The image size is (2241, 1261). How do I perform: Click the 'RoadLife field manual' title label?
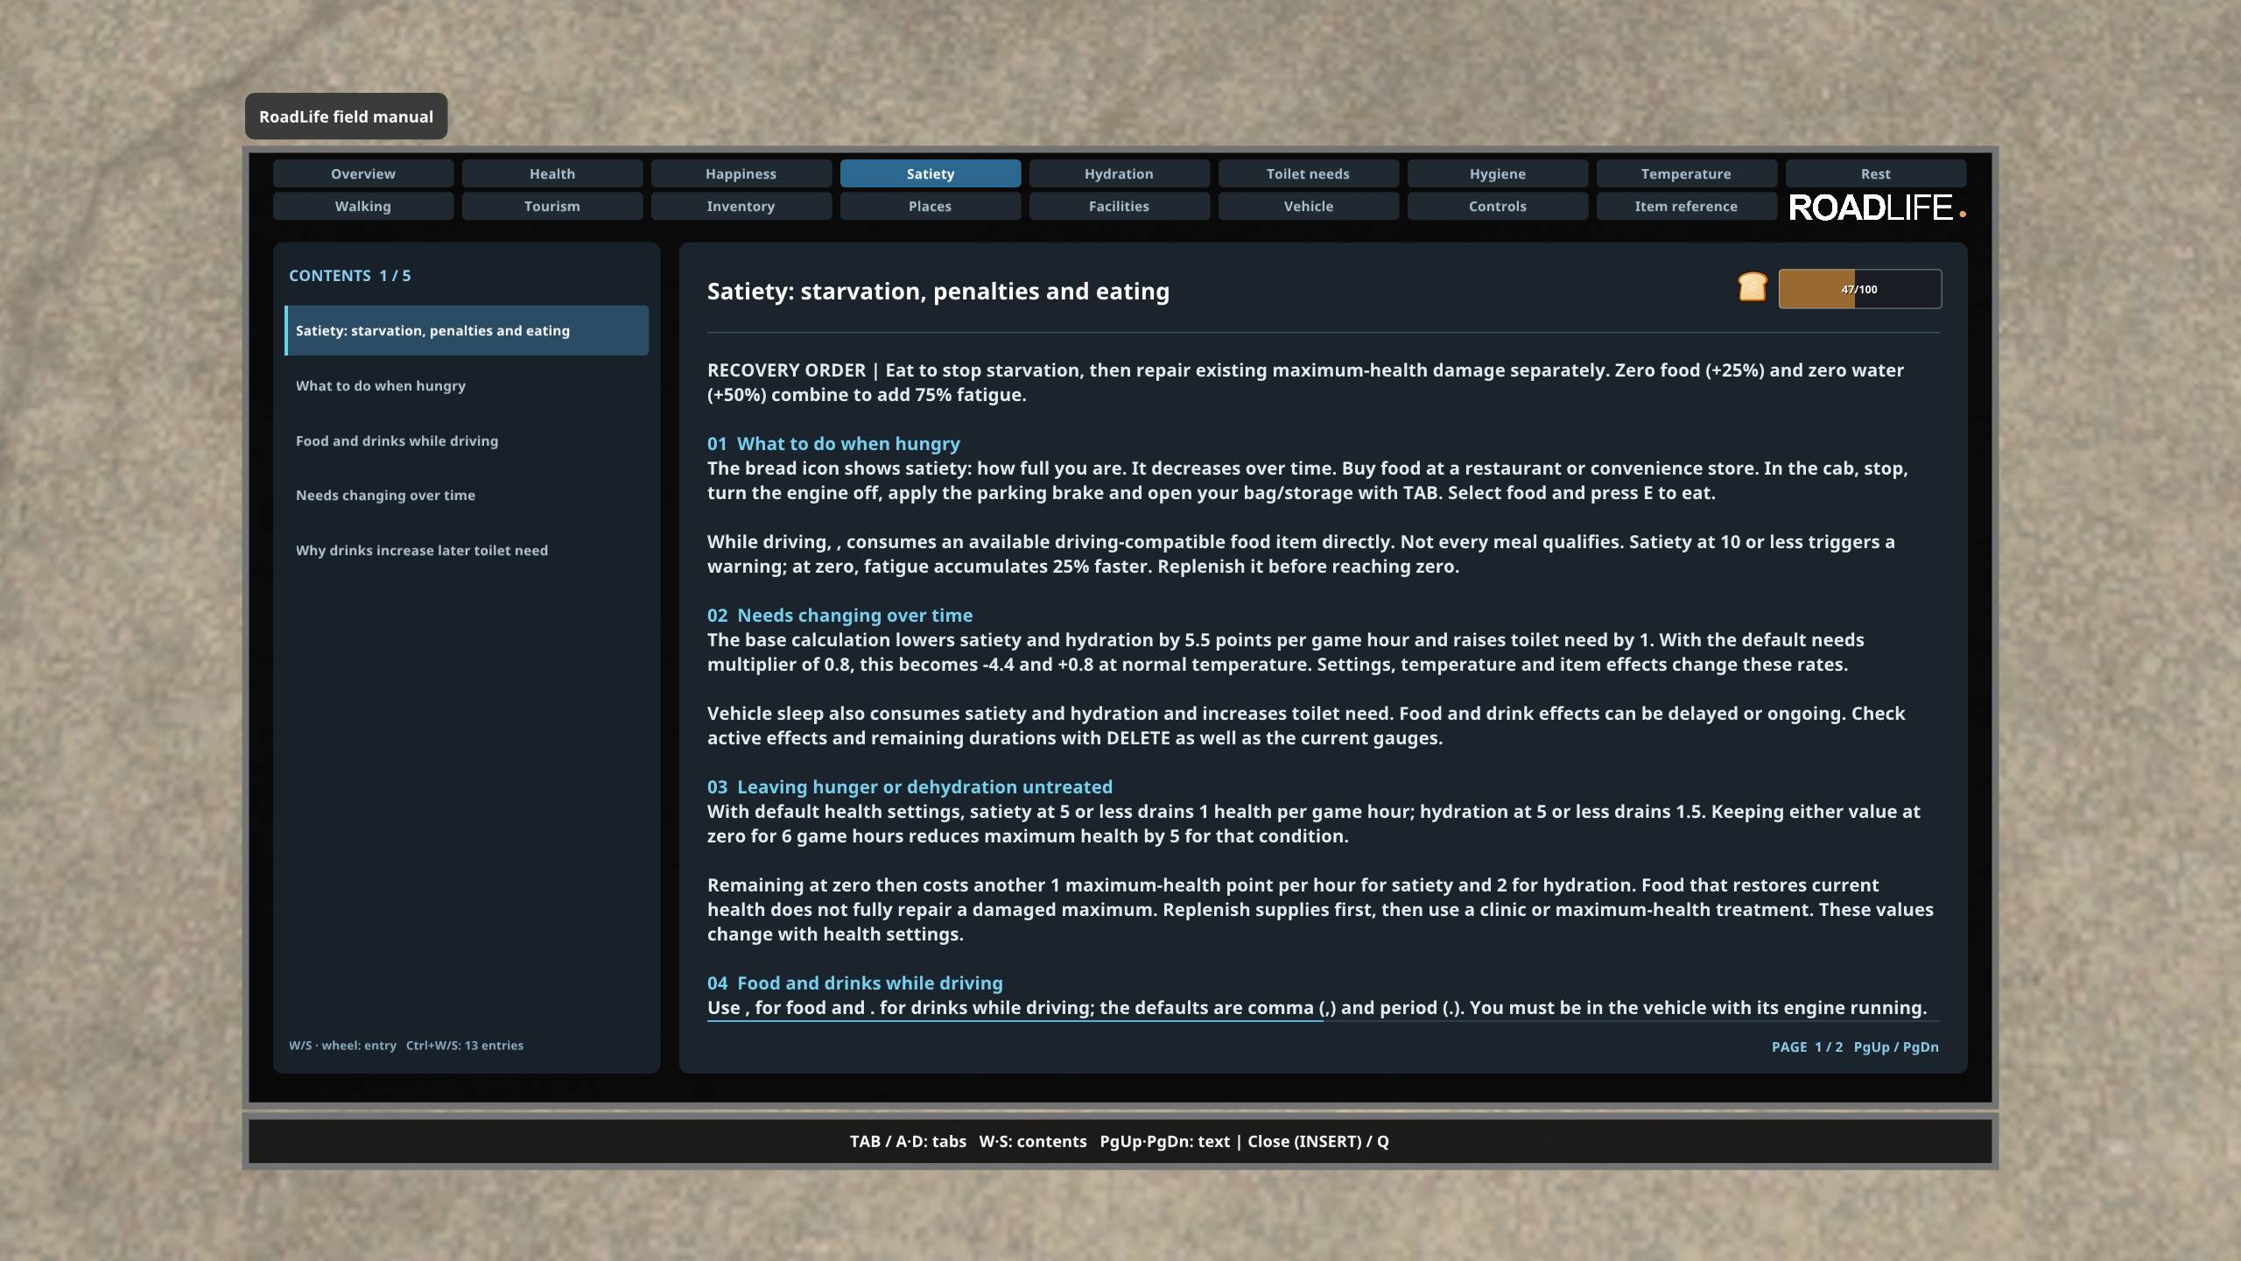(346, 116)
